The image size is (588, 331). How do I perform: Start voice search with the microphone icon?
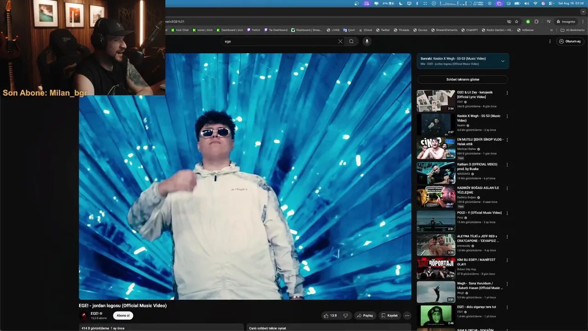click(367, 41)
